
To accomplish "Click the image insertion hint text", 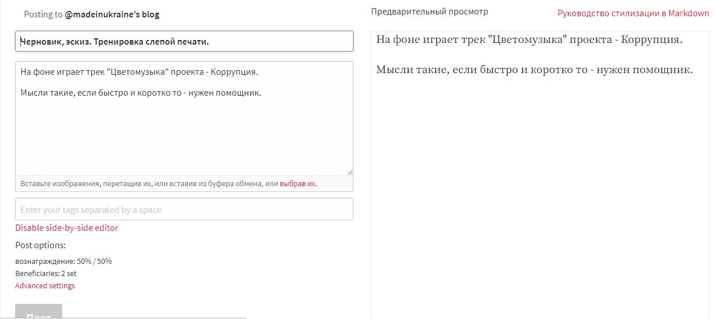I will 169,184.
